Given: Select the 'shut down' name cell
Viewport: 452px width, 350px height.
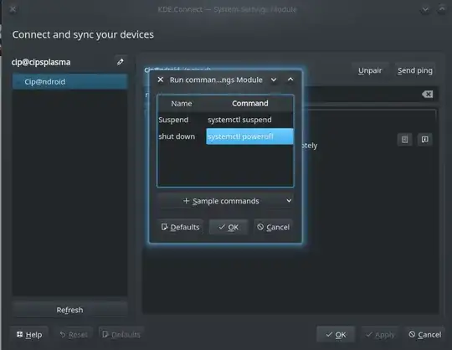Looking at the screenshot, I should click(x=182, y=136).
